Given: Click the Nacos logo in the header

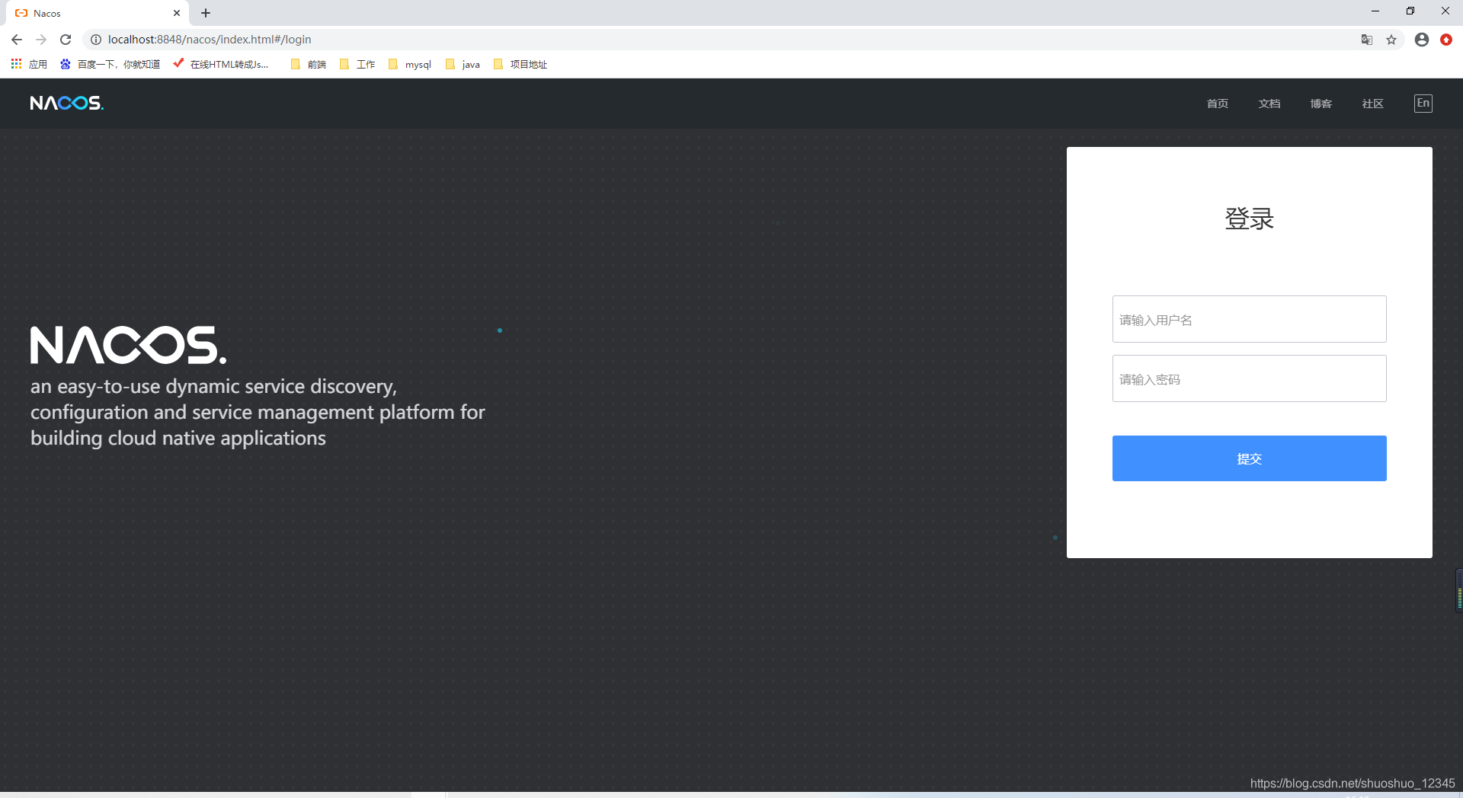Looking at the screenshot, I should pos(67,103).
